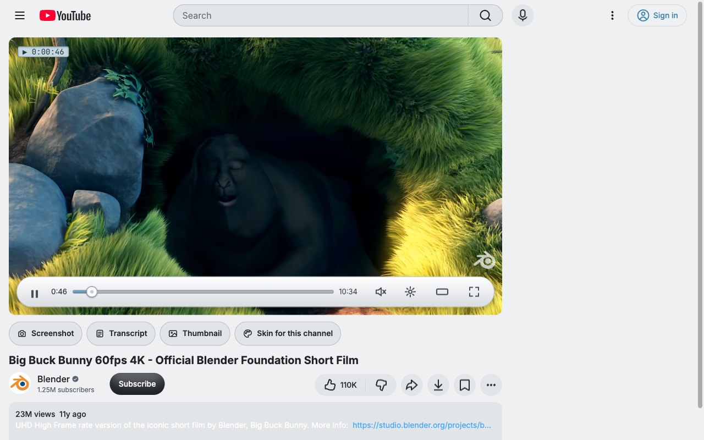
Task: Click the 10:34 duration label
Action: point(348,291)
